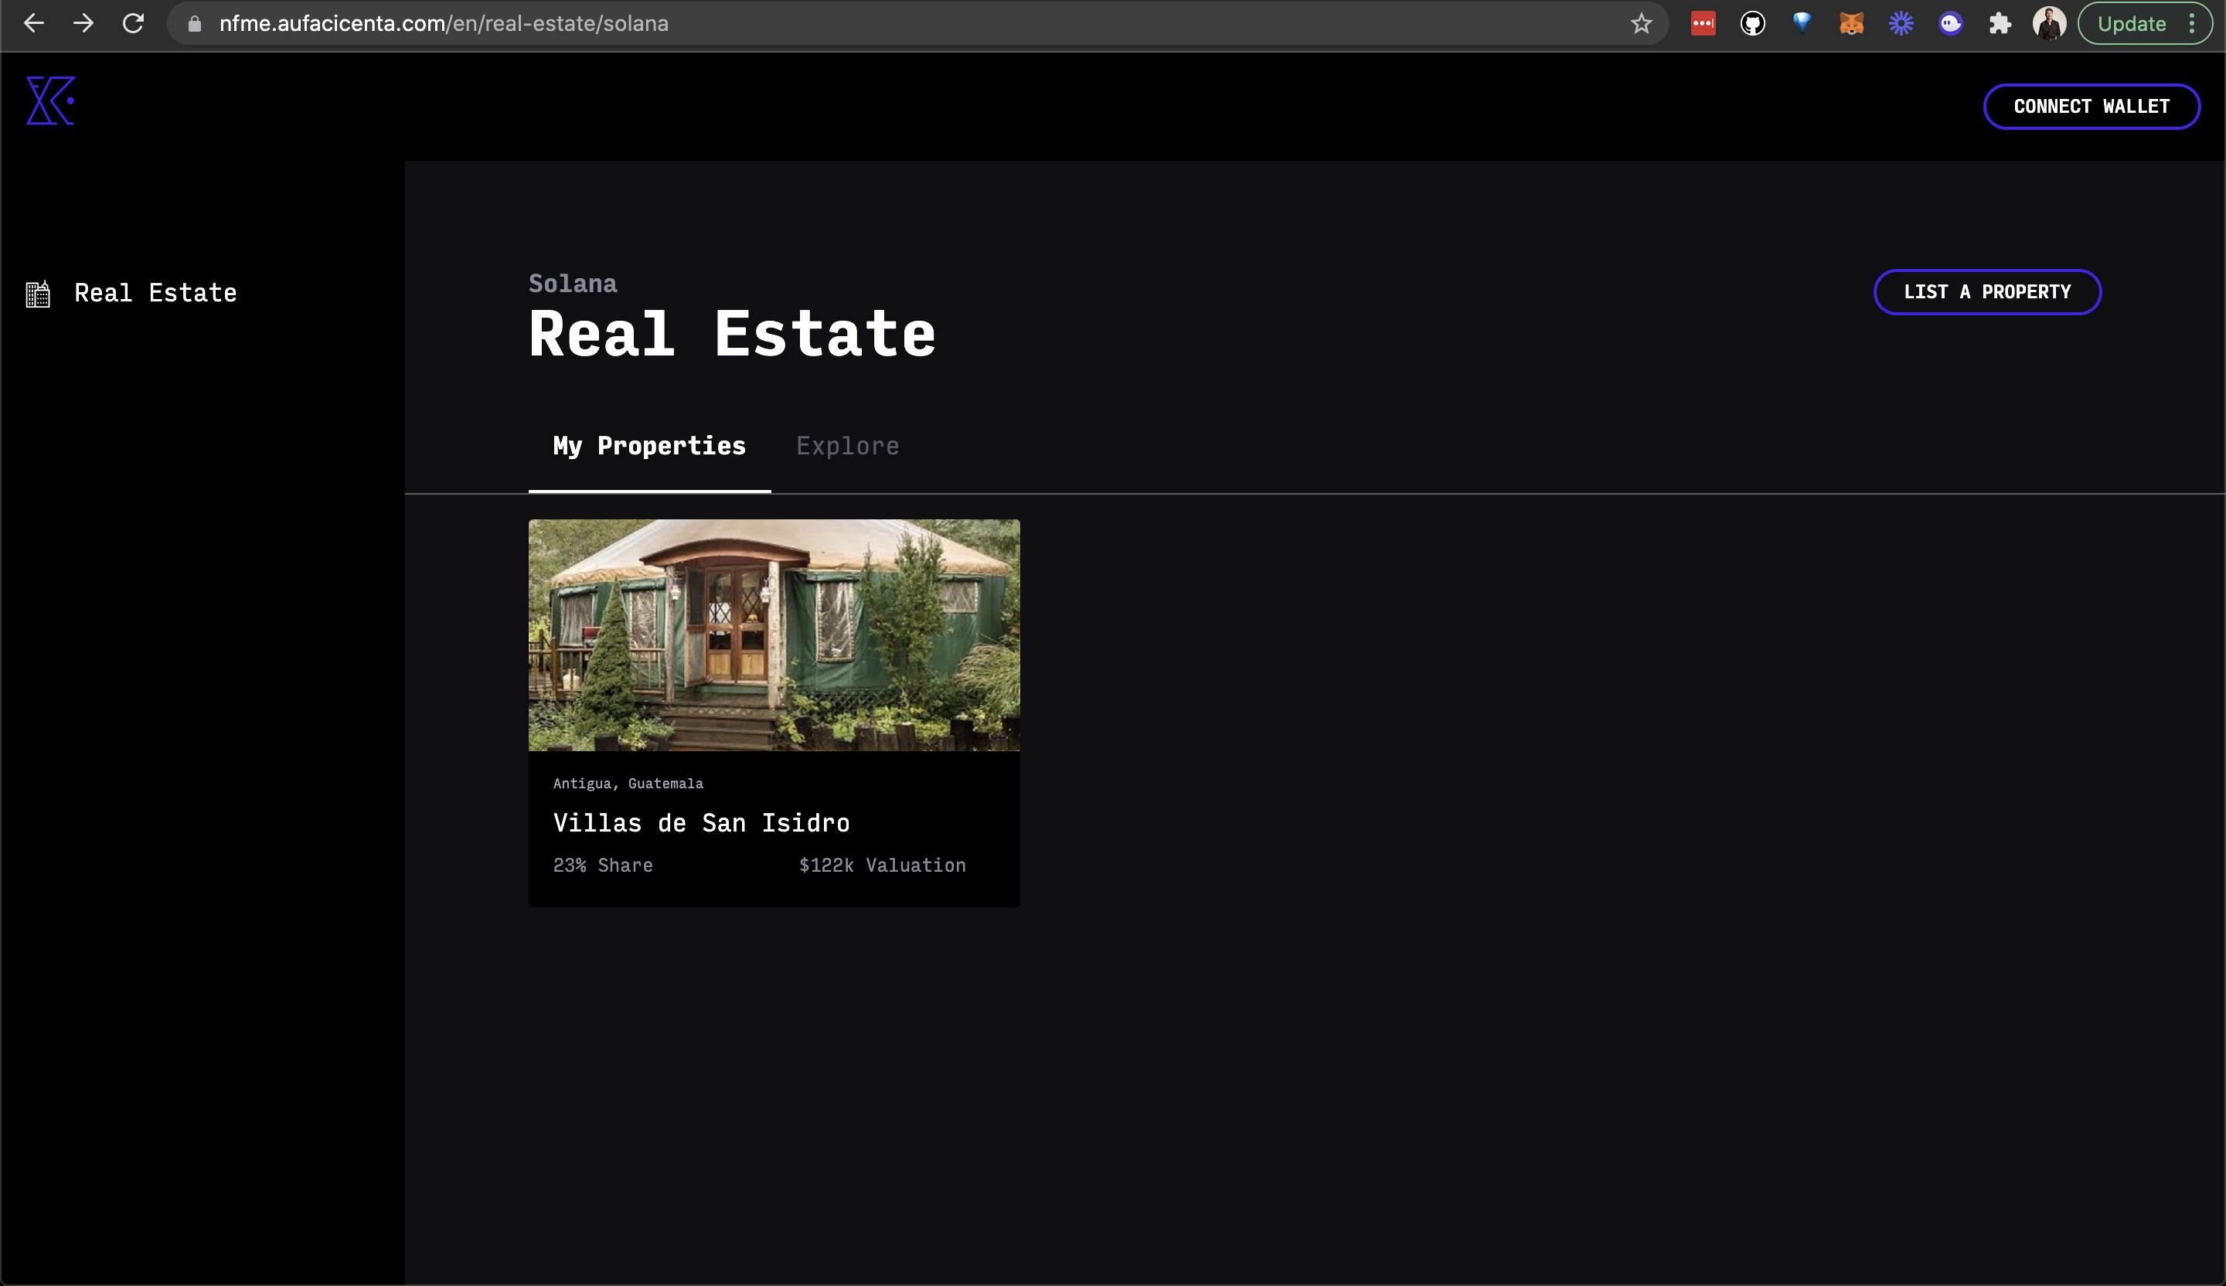Open Chrome's three-dot menu
This screenshot has height=1286, width=2226.
[2191, 24]
